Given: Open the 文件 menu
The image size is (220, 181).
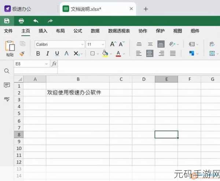Looking at the screenshot, I should click(x=8, y=31).
